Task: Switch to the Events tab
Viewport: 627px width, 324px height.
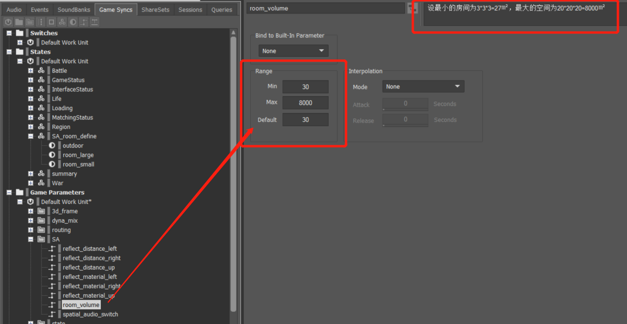Action: coord(40,9)
